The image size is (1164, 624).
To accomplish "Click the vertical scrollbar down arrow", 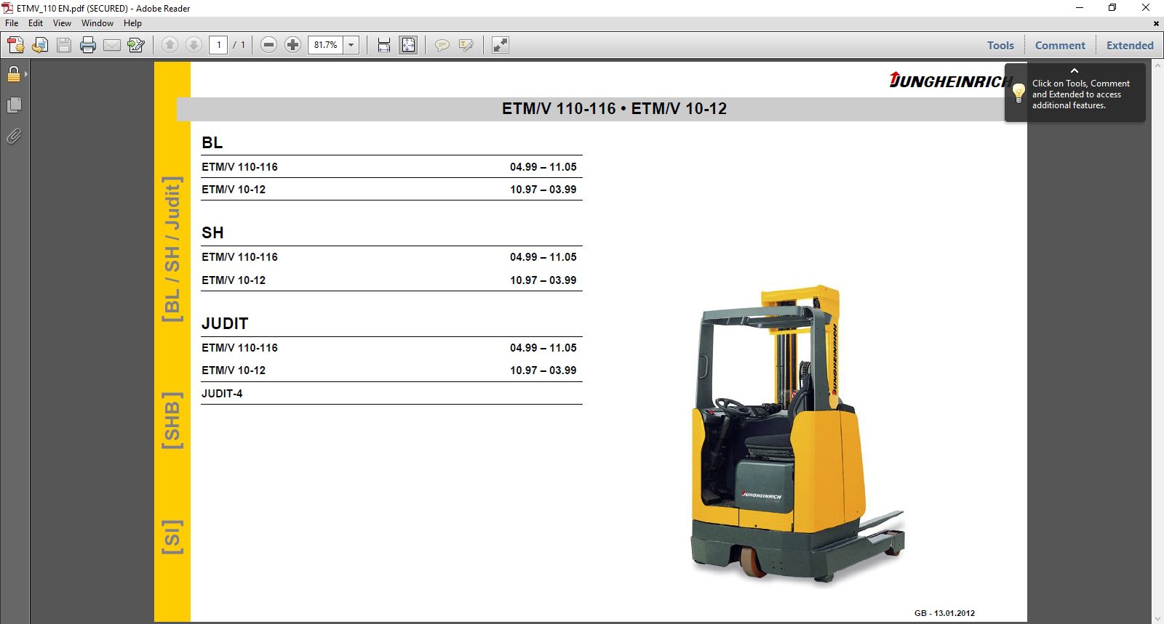I will 1157,618.
